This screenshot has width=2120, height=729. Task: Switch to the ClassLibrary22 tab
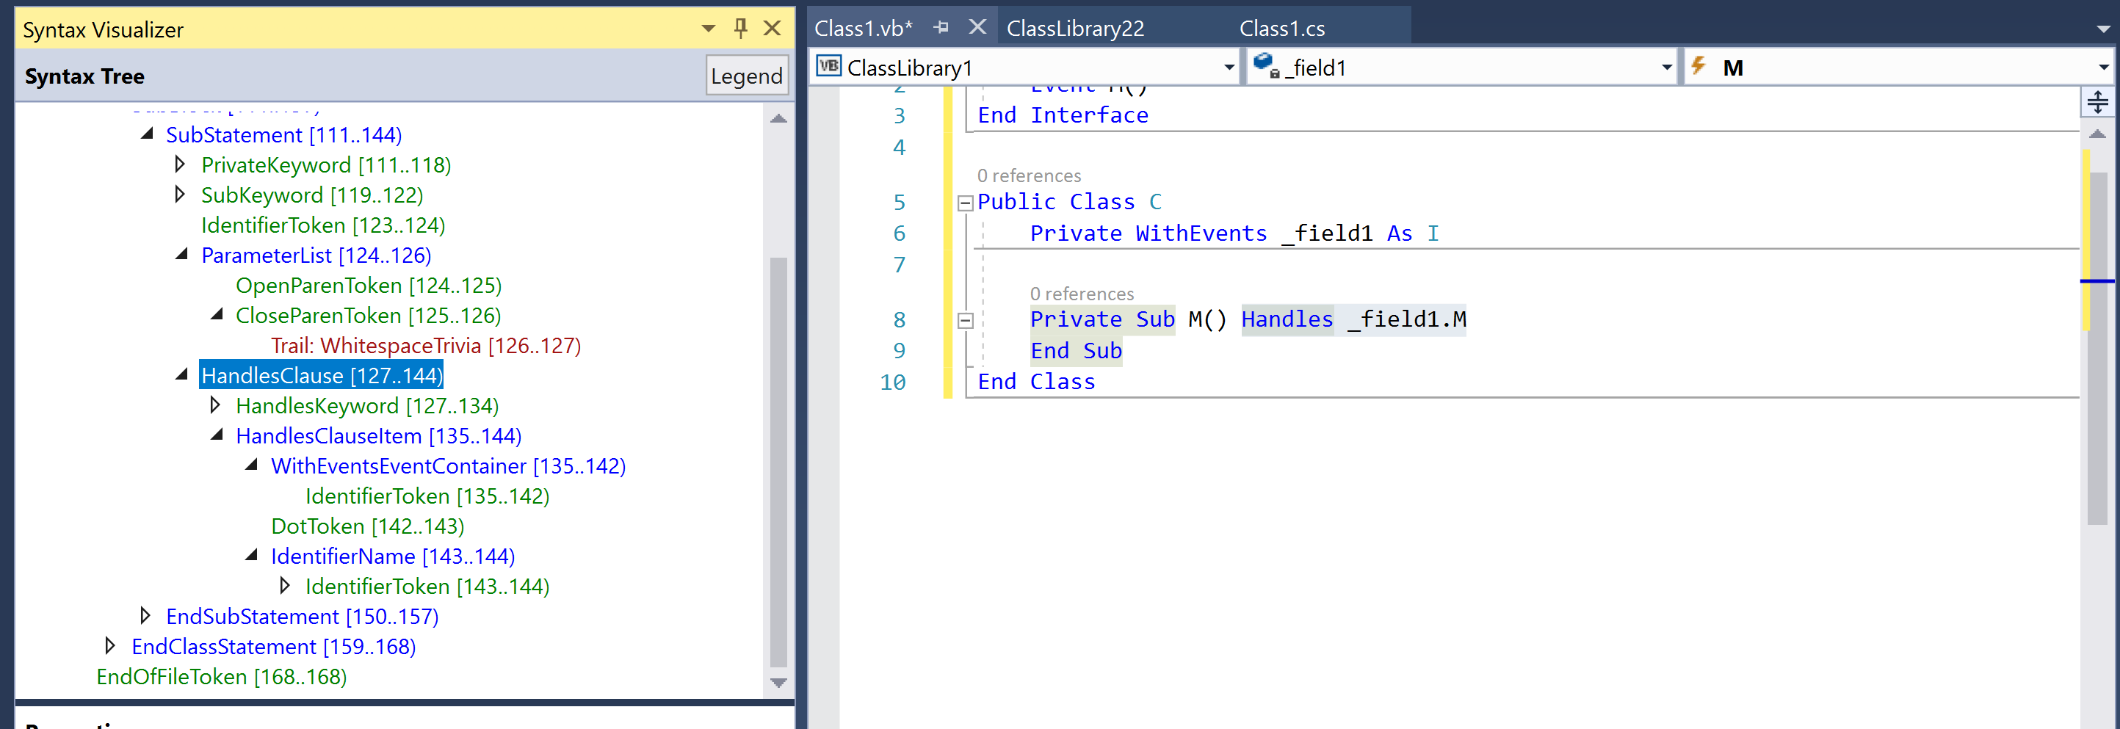tap(1075, 27)
